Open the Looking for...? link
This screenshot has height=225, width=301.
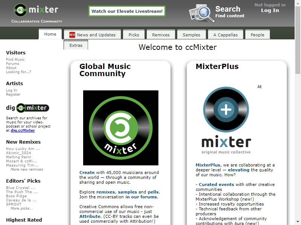[18, 72]
